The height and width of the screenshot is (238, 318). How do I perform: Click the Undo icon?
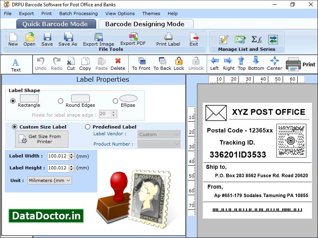41,63
